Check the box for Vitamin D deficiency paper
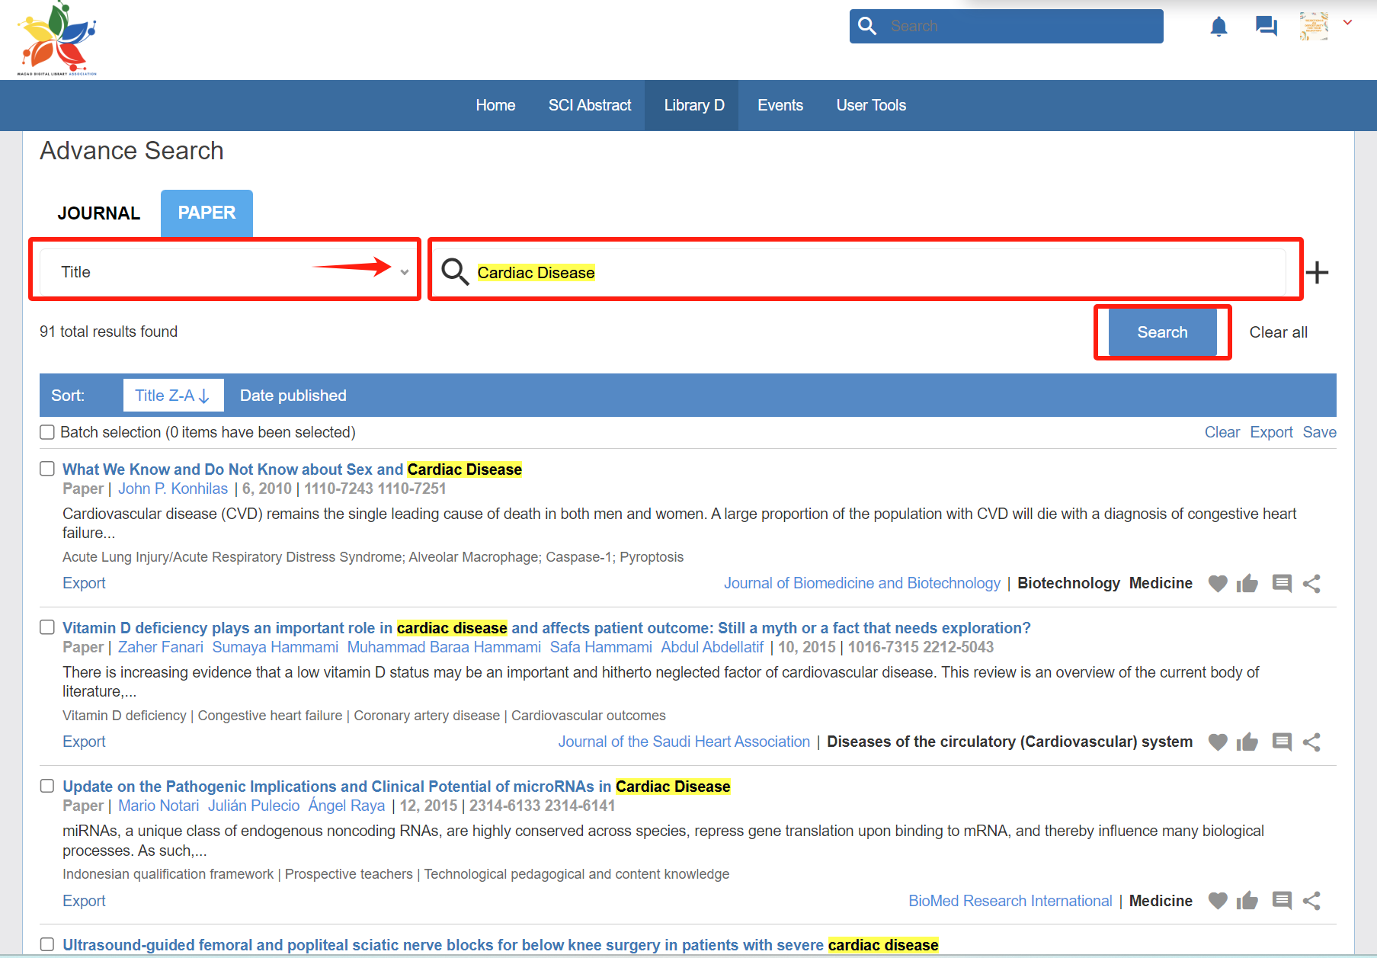Image resolution: width=1377 pixels, height=958 pixels. pyautogui.click(x=47, y=627)
